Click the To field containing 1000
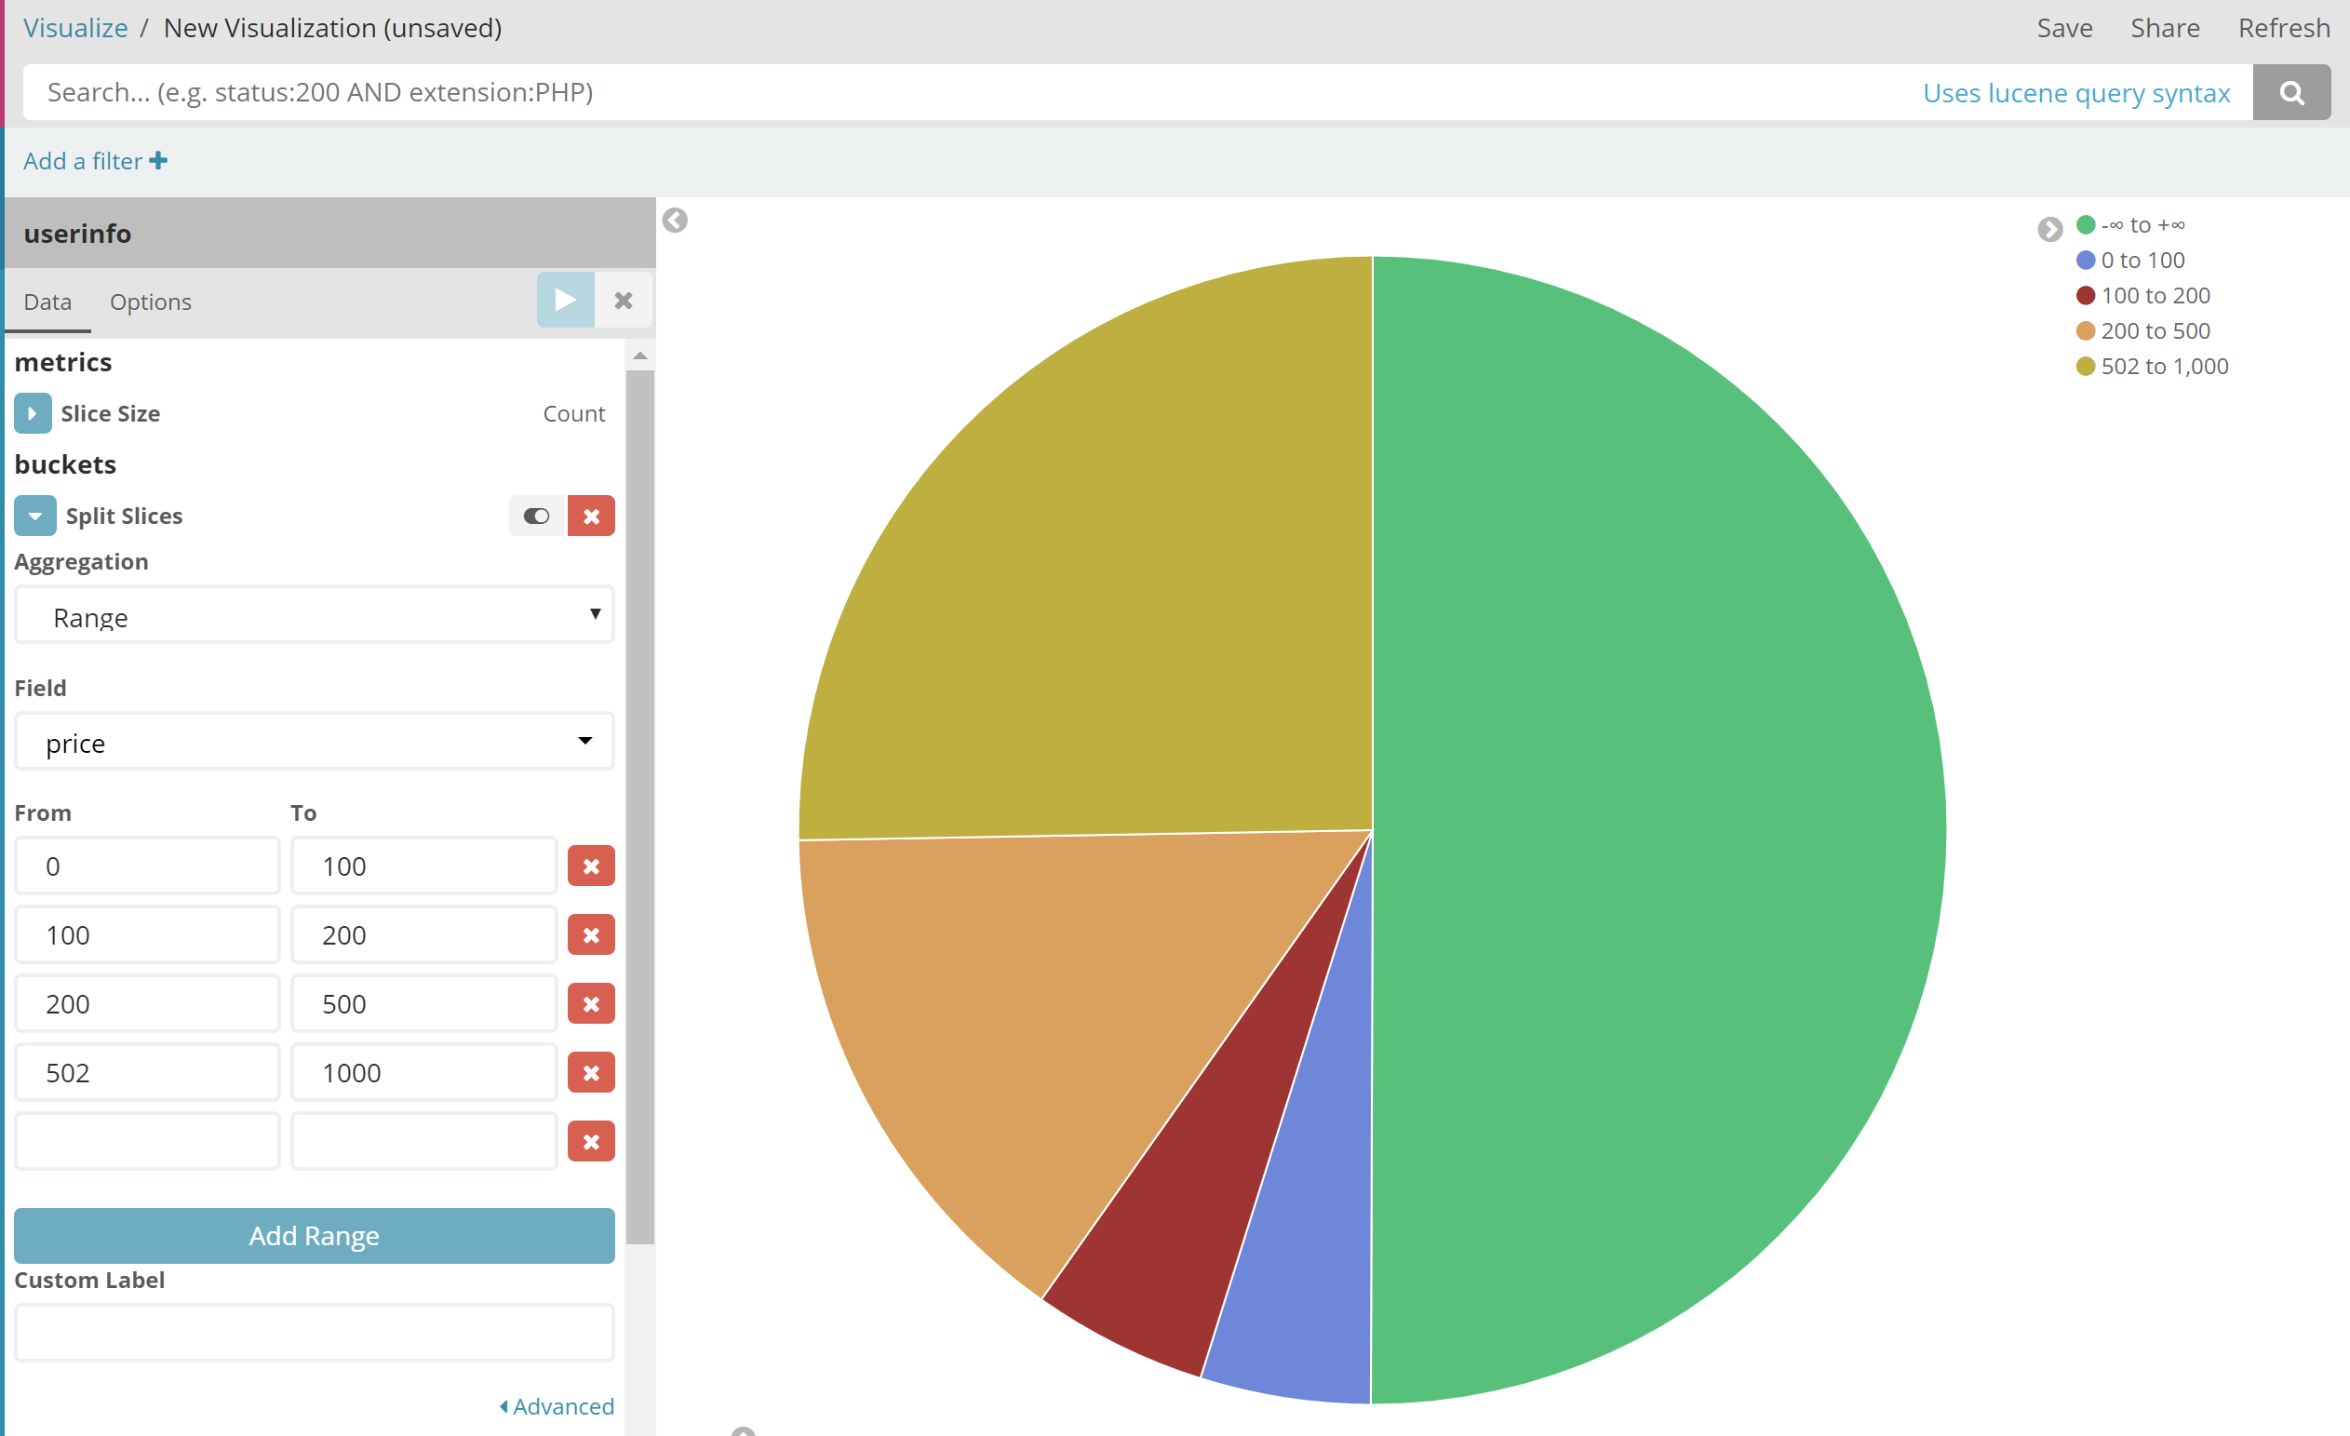 coord(423,1072)
